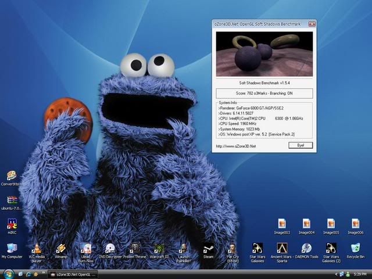Click the Renderer GeForce 6800 GT line

tap(251, 108)
